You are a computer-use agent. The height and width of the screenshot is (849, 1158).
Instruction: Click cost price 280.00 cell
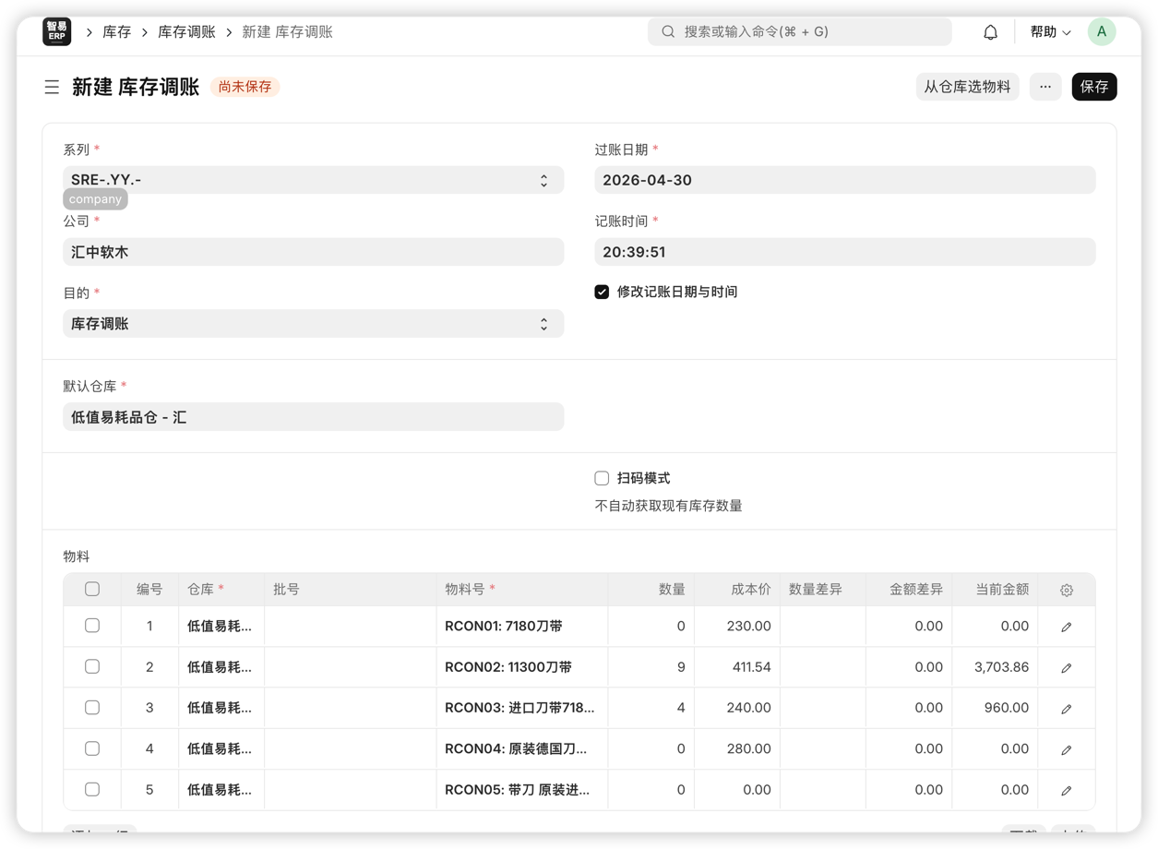[736, 748]
